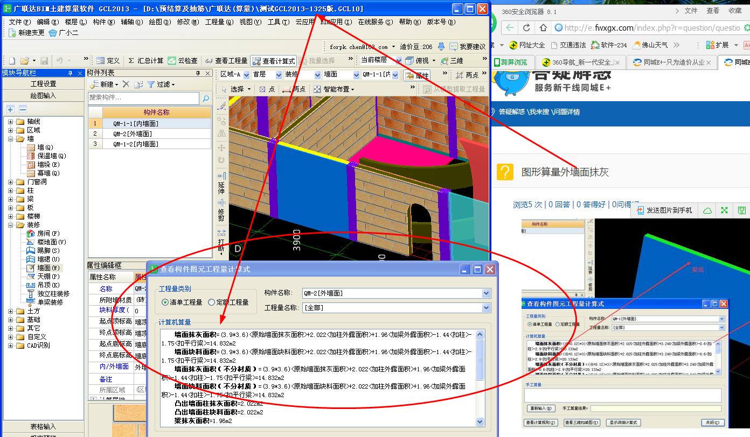Viewport: 750px width, 437px height.
Task: Open 网址大全 bookmark in browser
Action: point(527,45)
